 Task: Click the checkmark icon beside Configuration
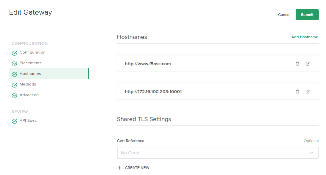pyautogui.click(x=14, y=53)
